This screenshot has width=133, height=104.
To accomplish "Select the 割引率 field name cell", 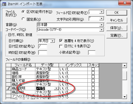I will (x=23, y=77).
